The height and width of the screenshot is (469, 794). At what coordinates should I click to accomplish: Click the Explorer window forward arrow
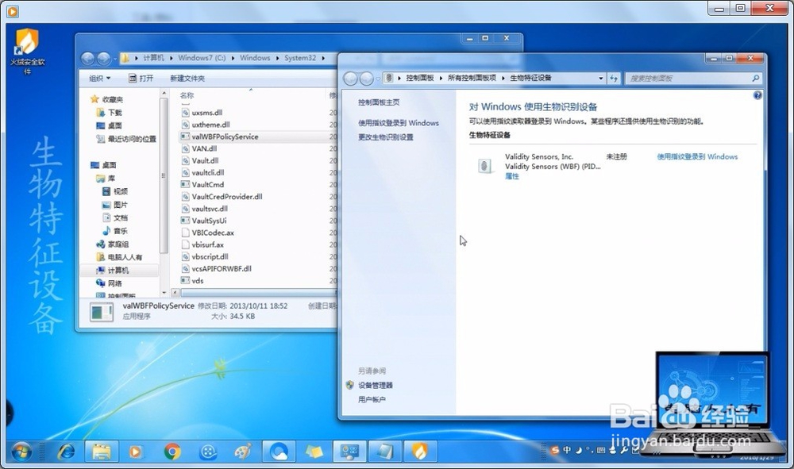coord(103,59)
